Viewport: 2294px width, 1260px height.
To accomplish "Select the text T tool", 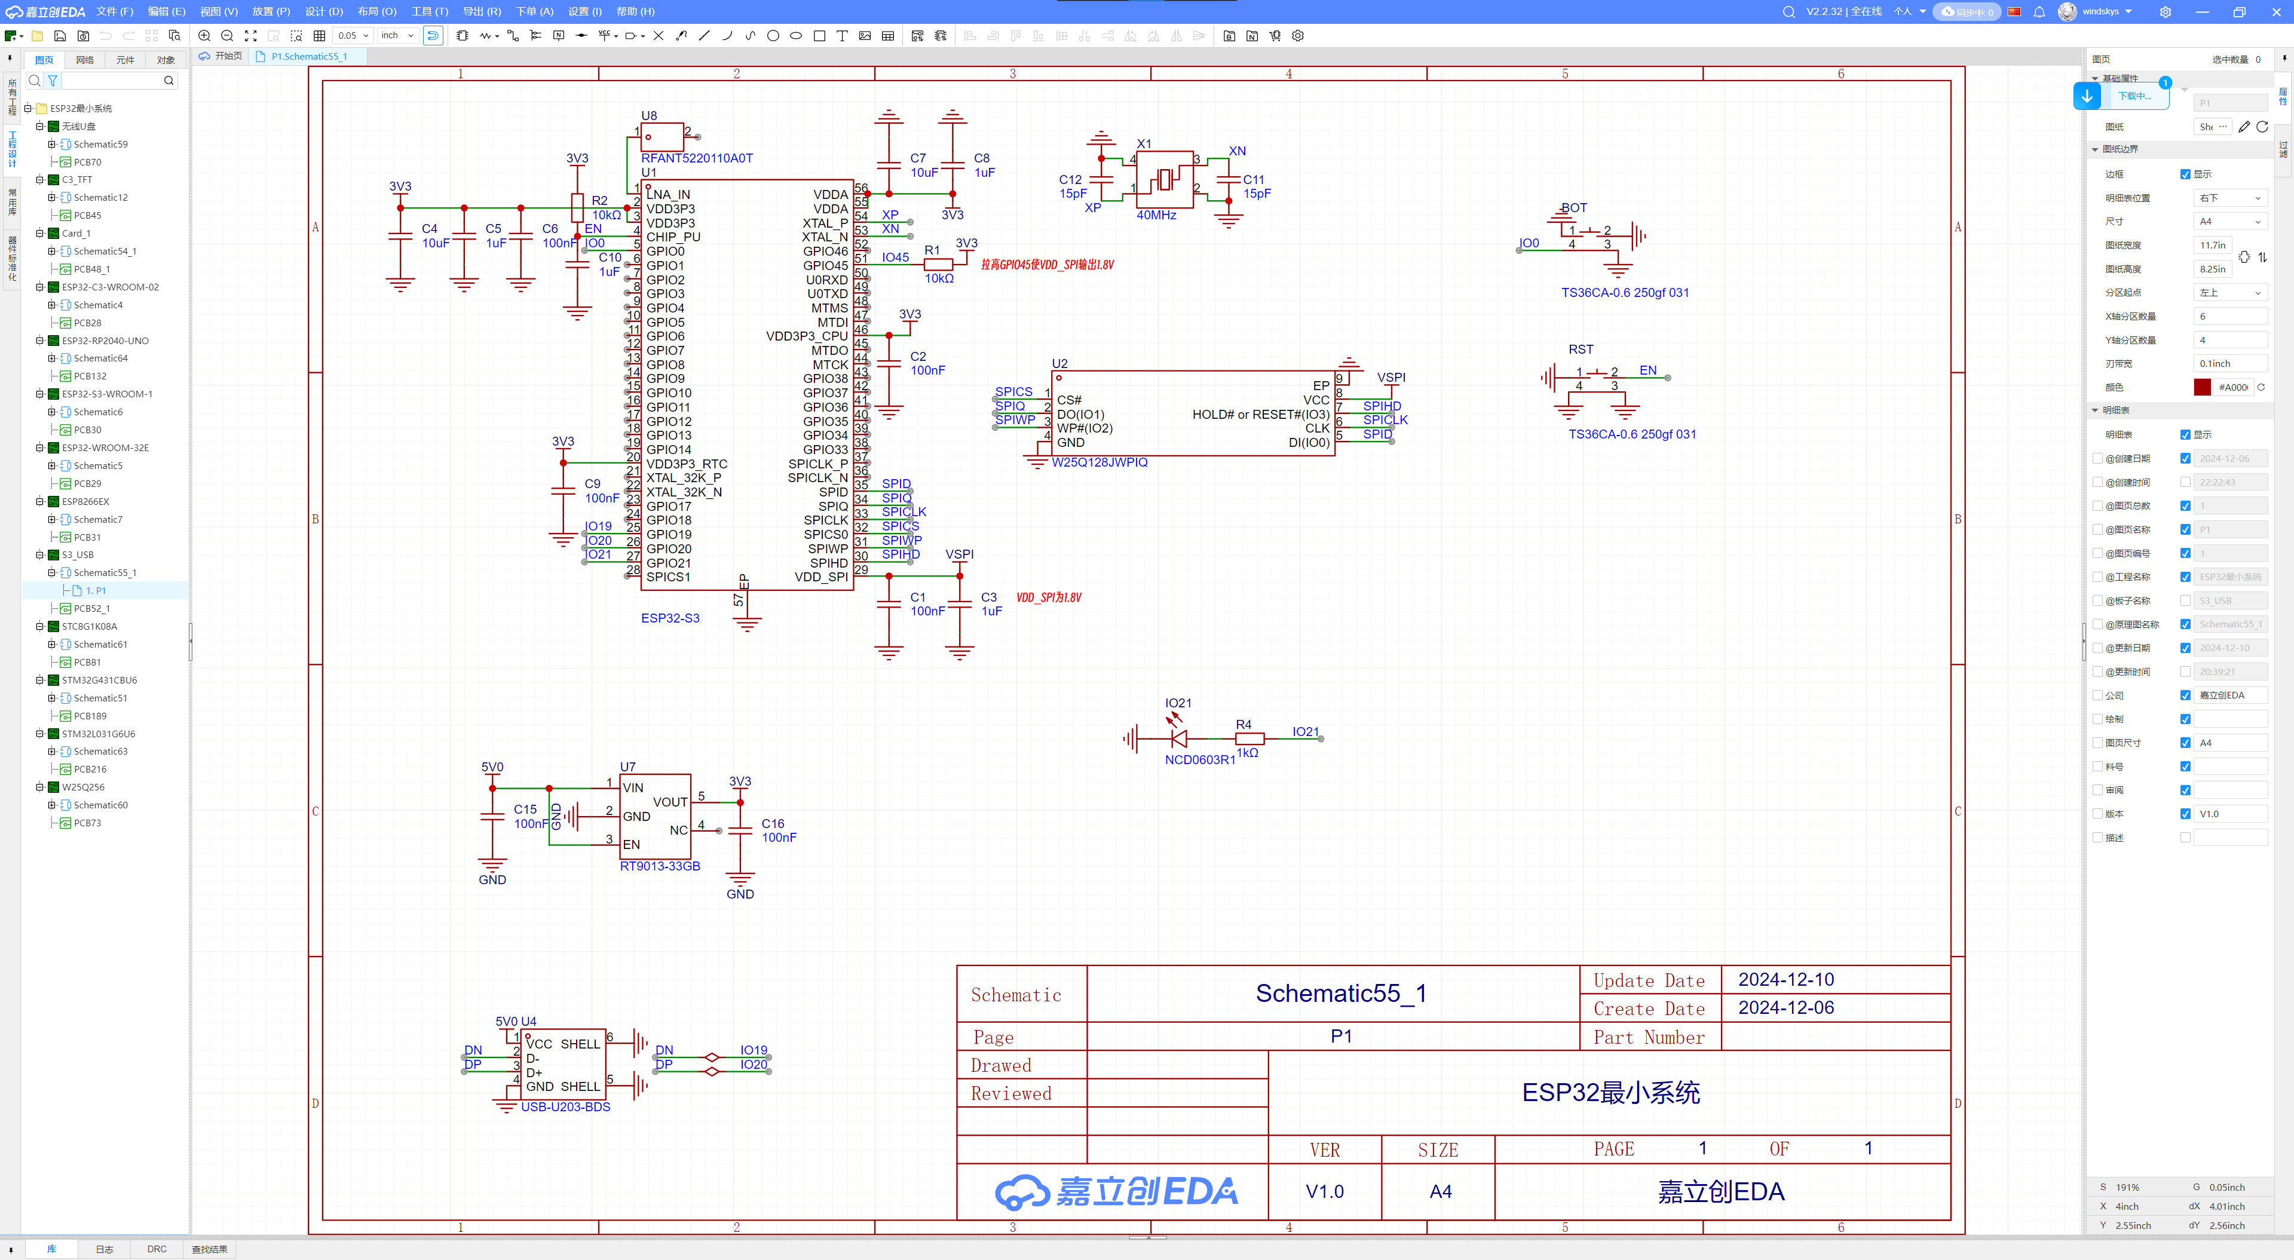I will point(841,36).
